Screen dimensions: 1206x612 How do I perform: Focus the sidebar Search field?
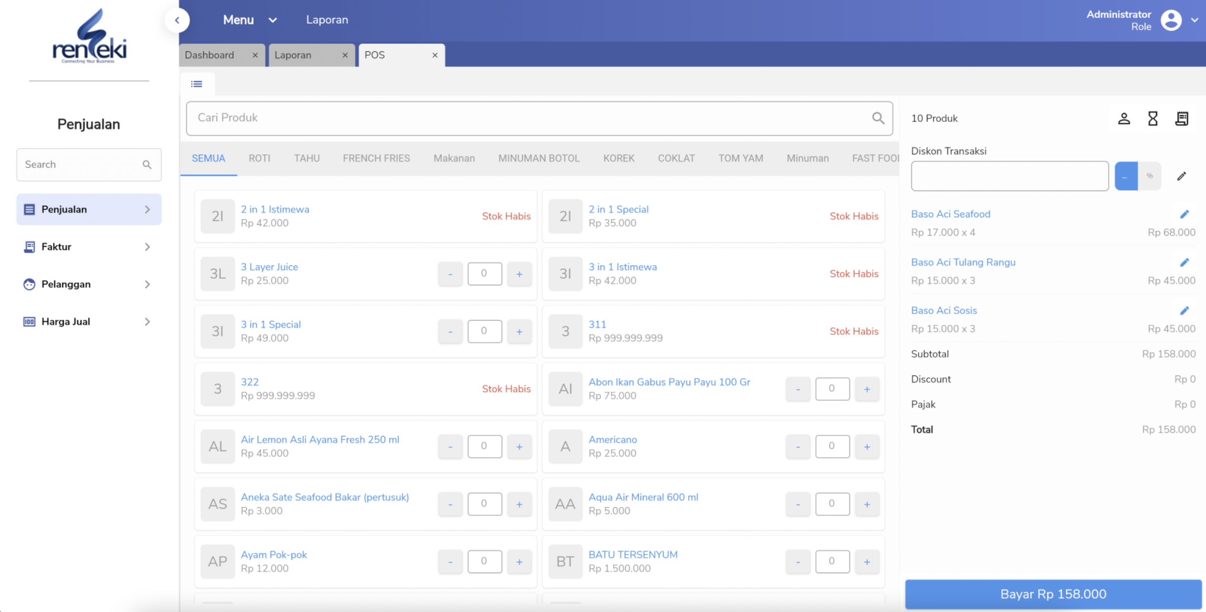click(89, 164)
